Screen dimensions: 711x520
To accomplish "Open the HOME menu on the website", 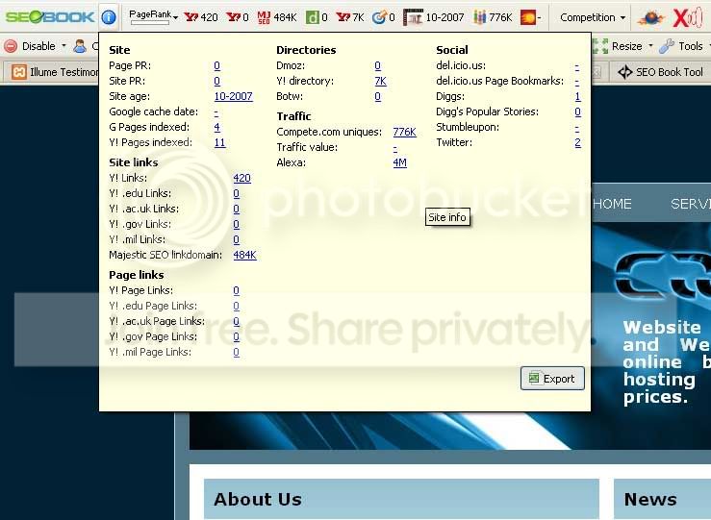I will point(612,204).
